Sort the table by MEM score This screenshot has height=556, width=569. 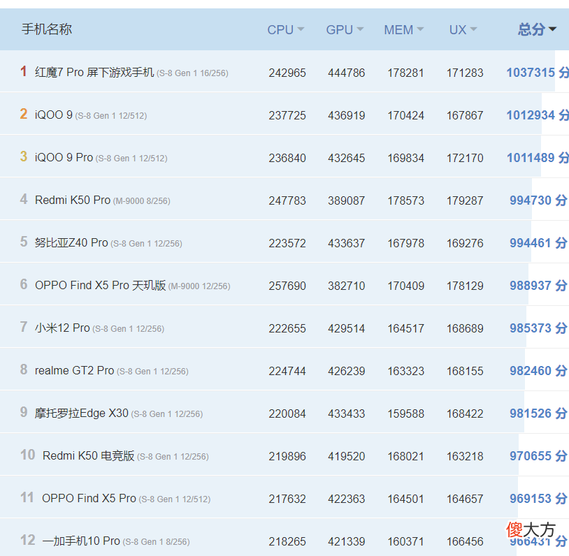[404, 30]
